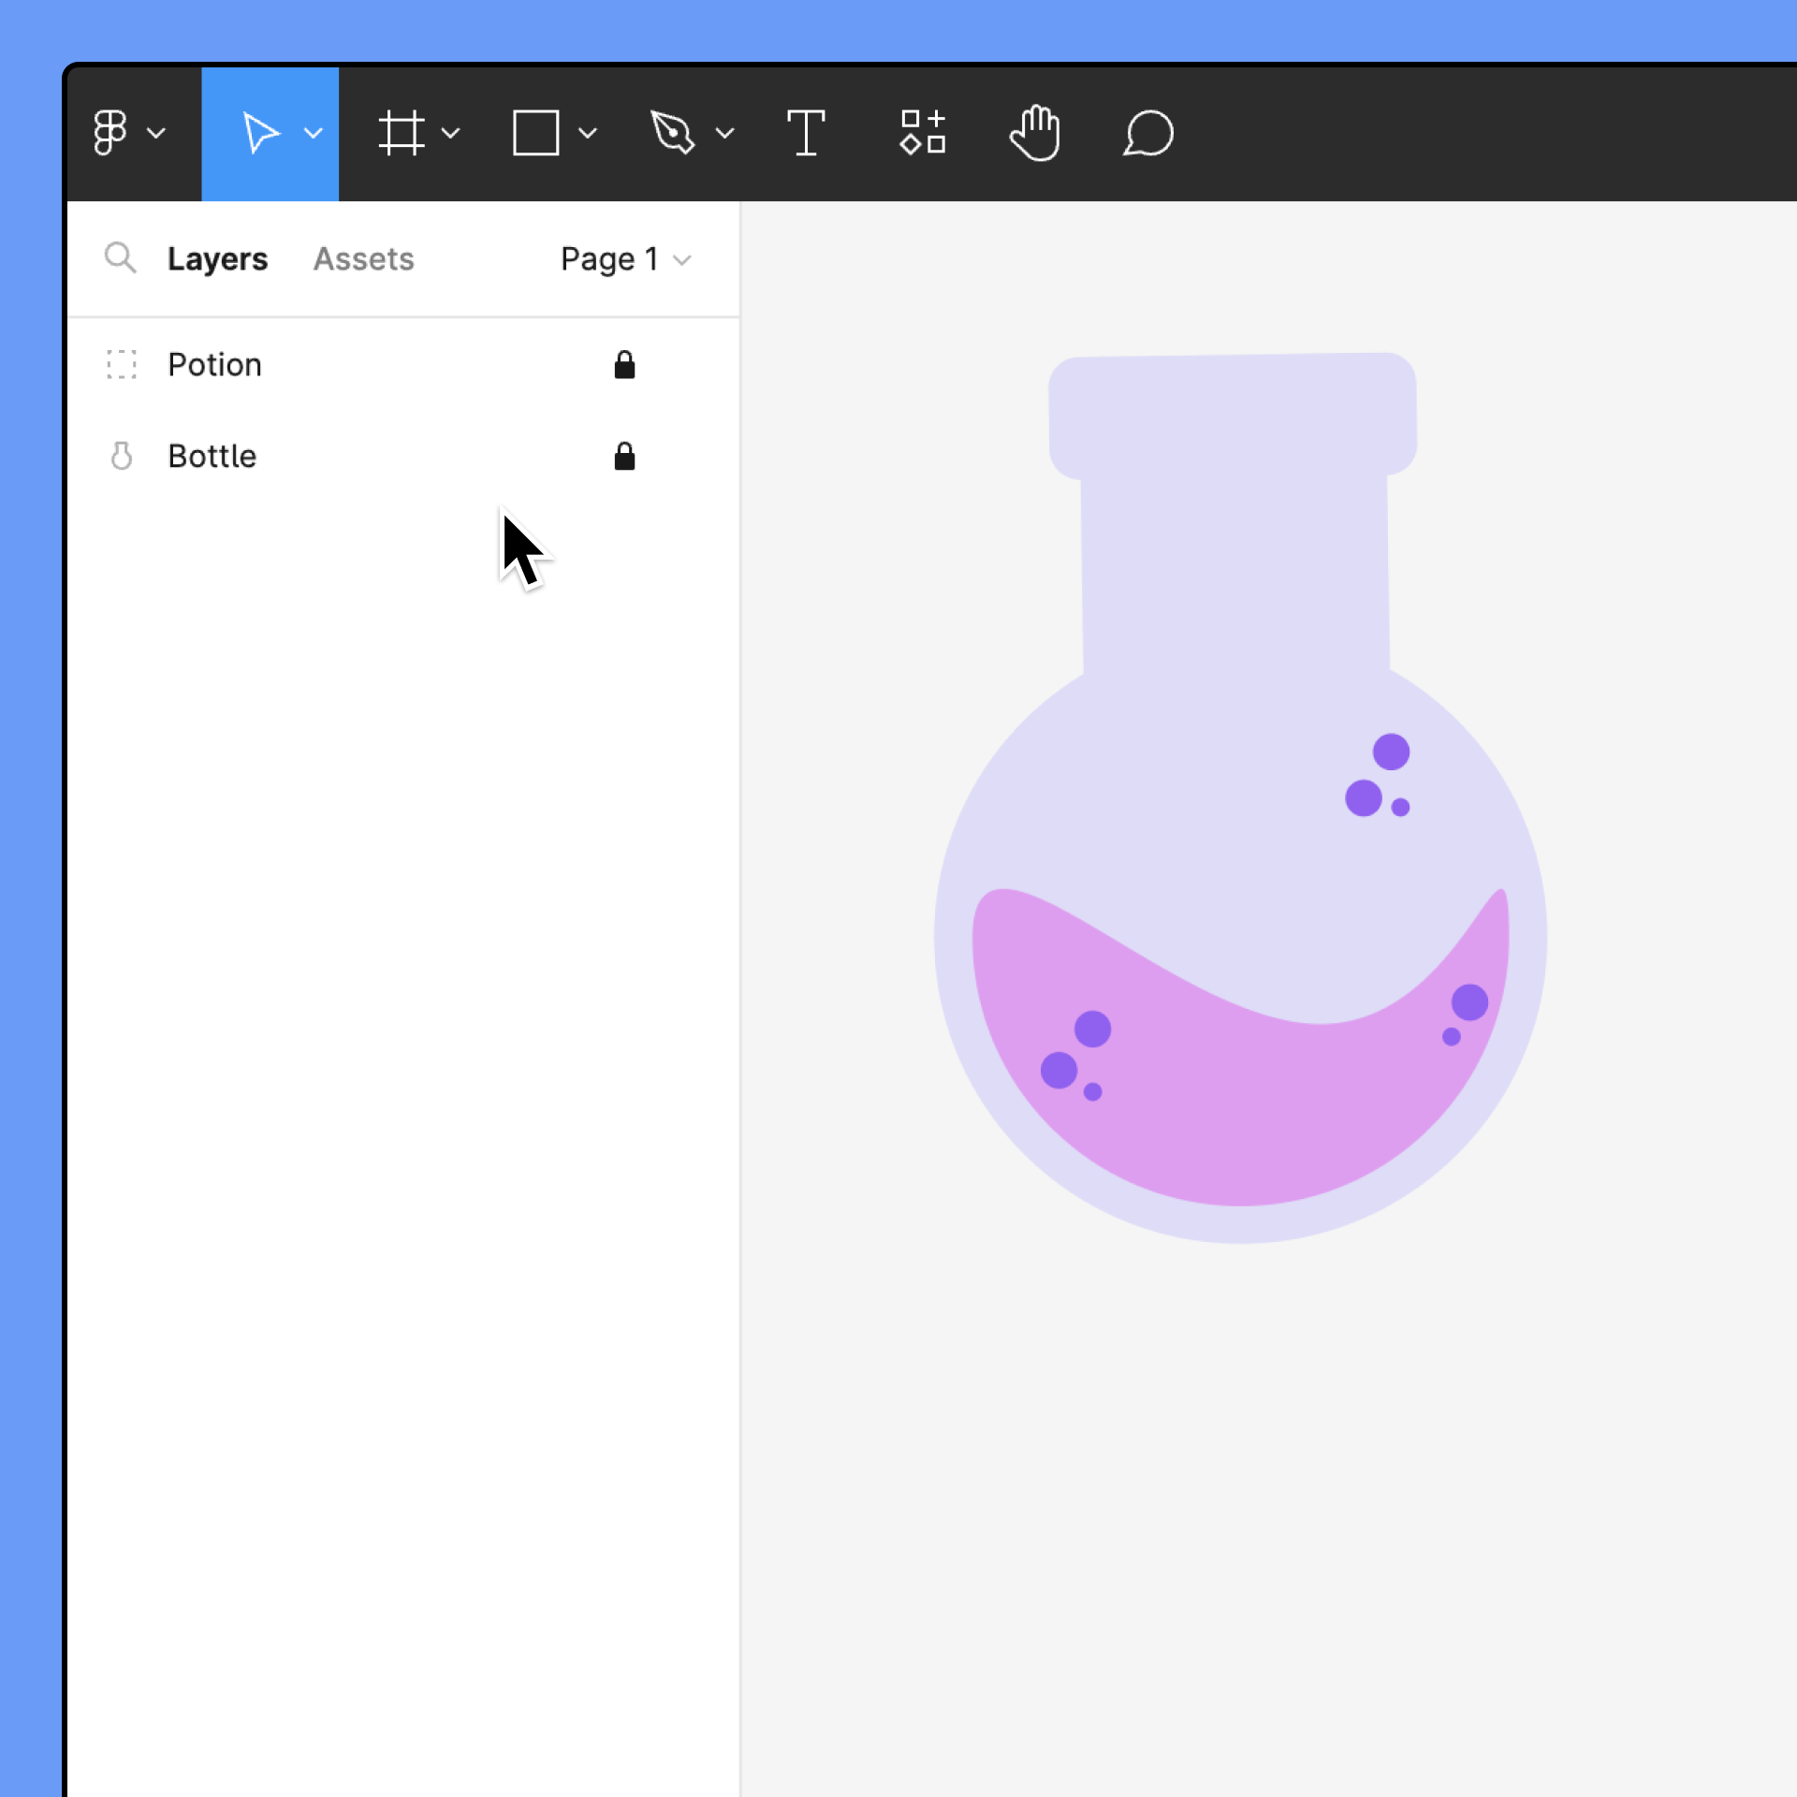Select the Hand tool
The image size is (1797, 1797).
tap(1035, 133)
